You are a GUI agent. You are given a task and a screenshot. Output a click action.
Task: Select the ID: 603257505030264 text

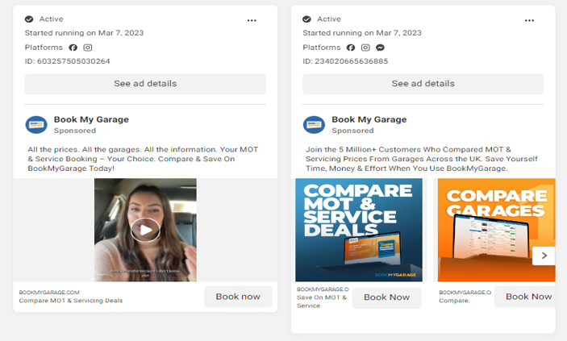67,61
